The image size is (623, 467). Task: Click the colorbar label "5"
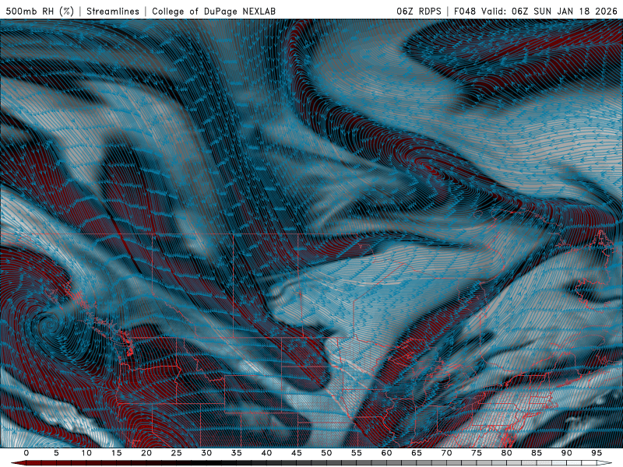pos(56,453)
